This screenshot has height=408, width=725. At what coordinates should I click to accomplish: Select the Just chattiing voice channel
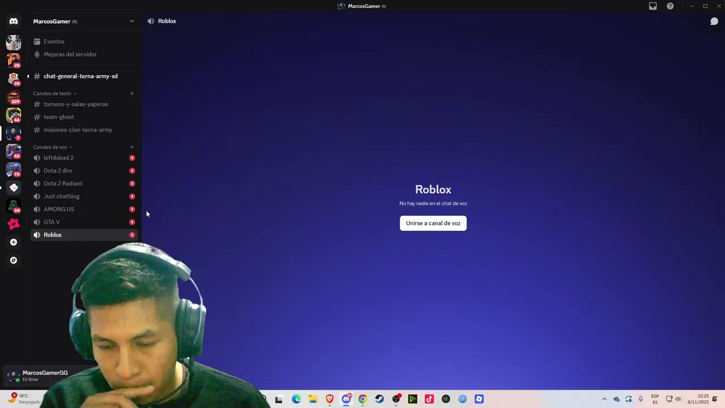coord(84,196)
